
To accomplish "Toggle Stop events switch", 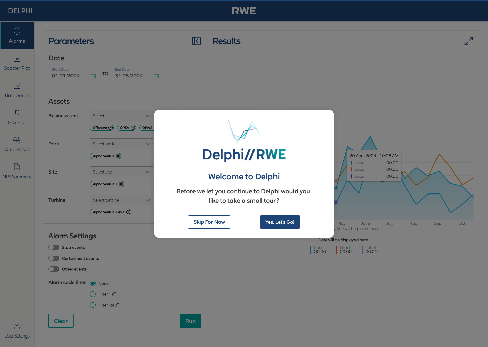I will [54, 247].
